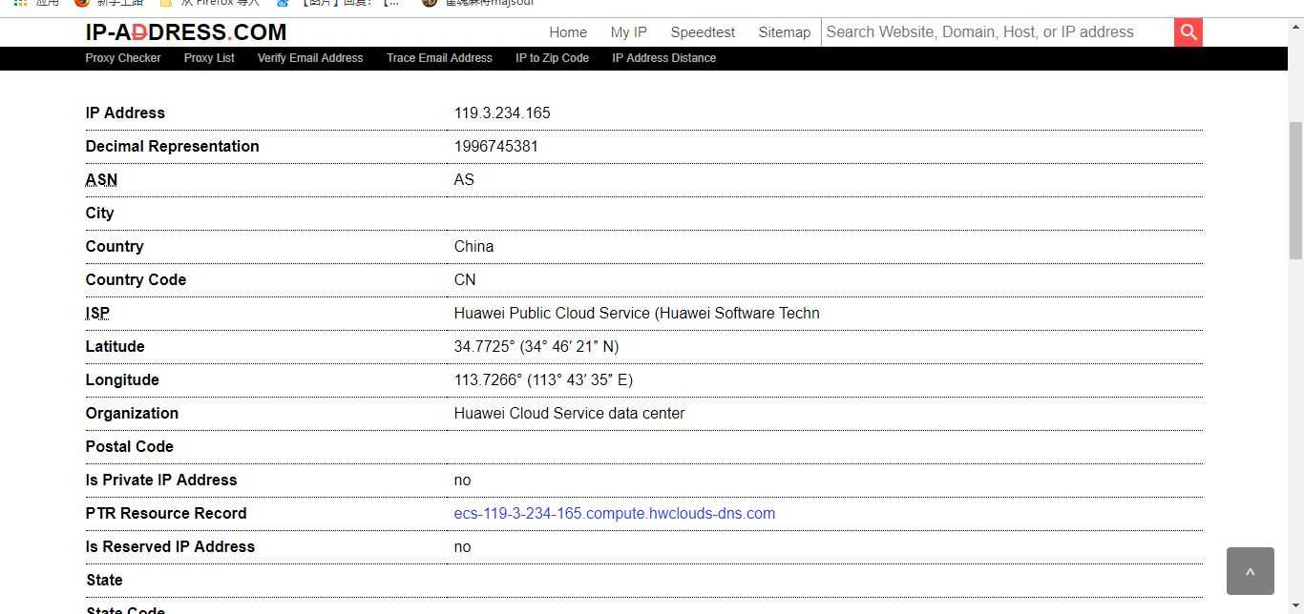Click the scroll-to-top caret button

(1250, 571)
